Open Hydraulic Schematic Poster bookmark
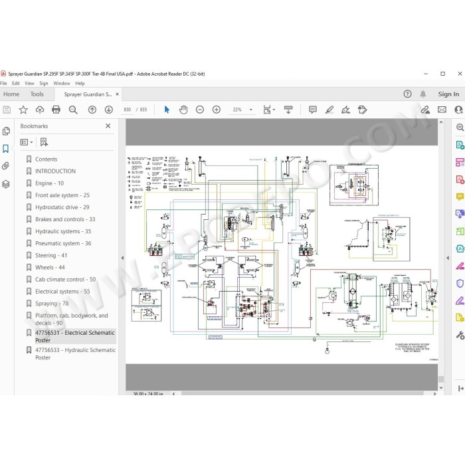Viewport: 465px width, 465px height. pos(75,353)
